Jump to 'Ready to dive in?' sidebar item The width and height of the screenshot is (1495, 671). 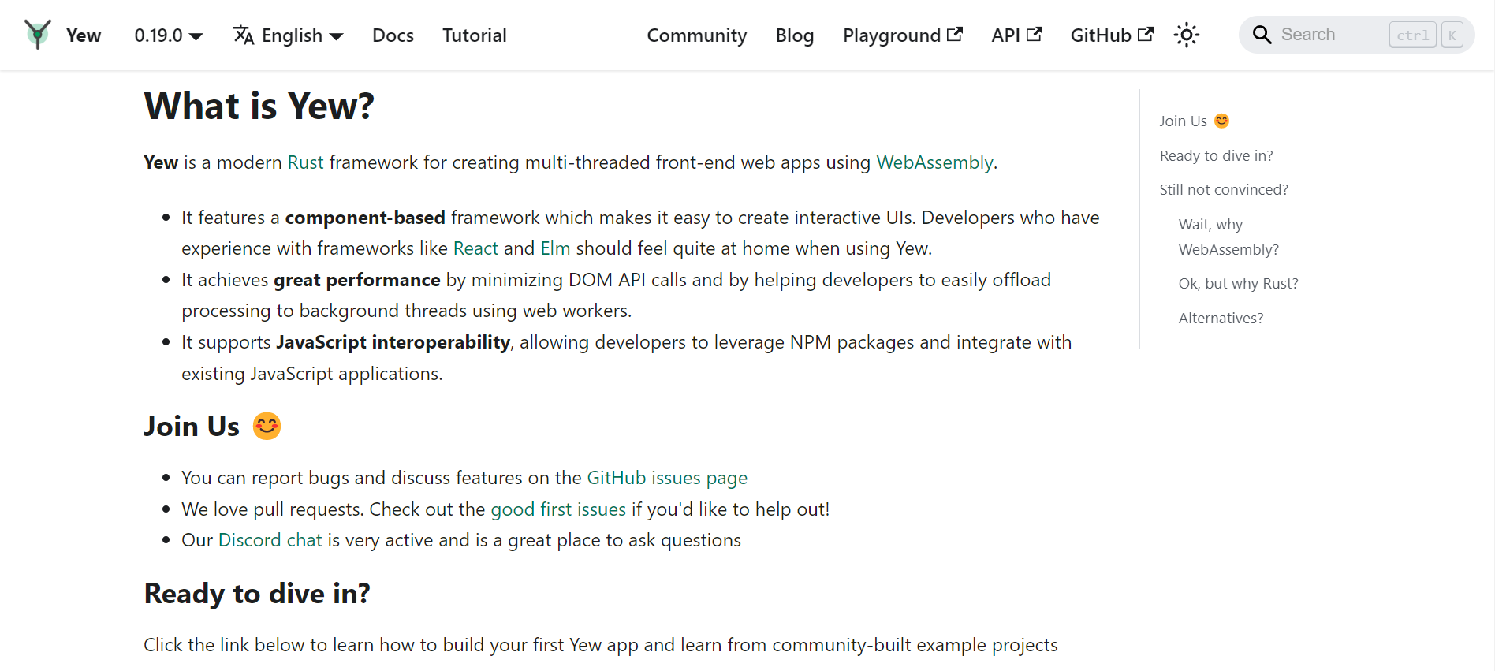tap(1217, 155)
